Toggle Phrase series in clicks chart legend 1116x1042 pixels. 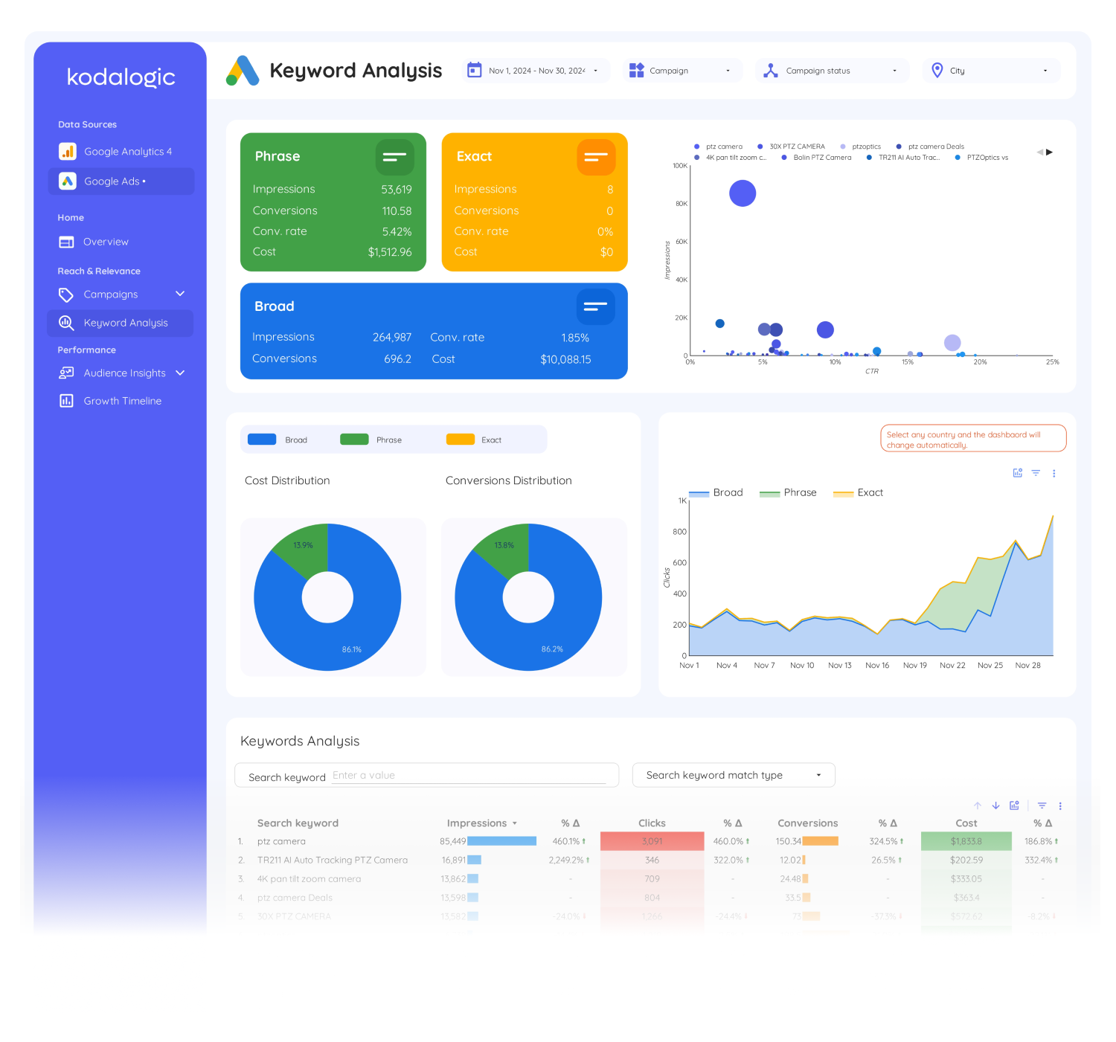(x=788, y=492)
